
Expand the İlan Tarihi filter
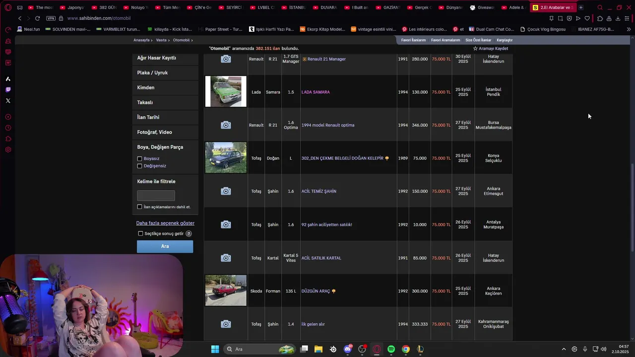pyautogui.click(x=165, y=118)
